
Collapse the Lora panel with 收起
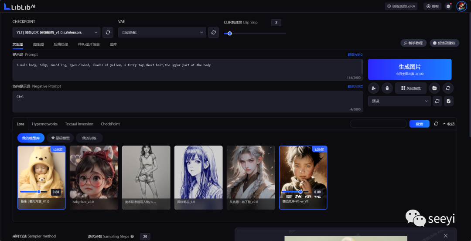(x=448, y=124)
